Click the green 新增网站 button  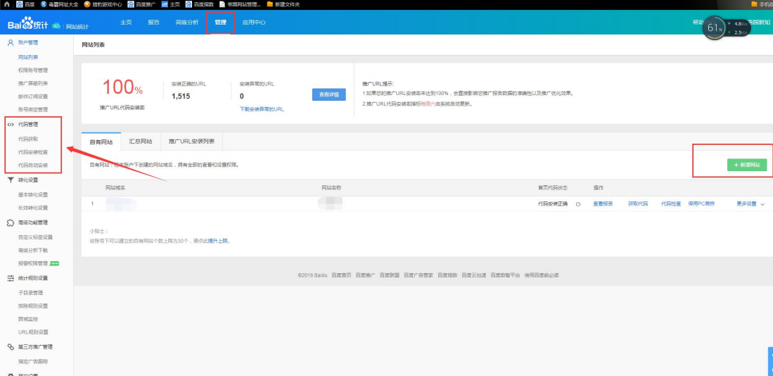coord(747,165)
